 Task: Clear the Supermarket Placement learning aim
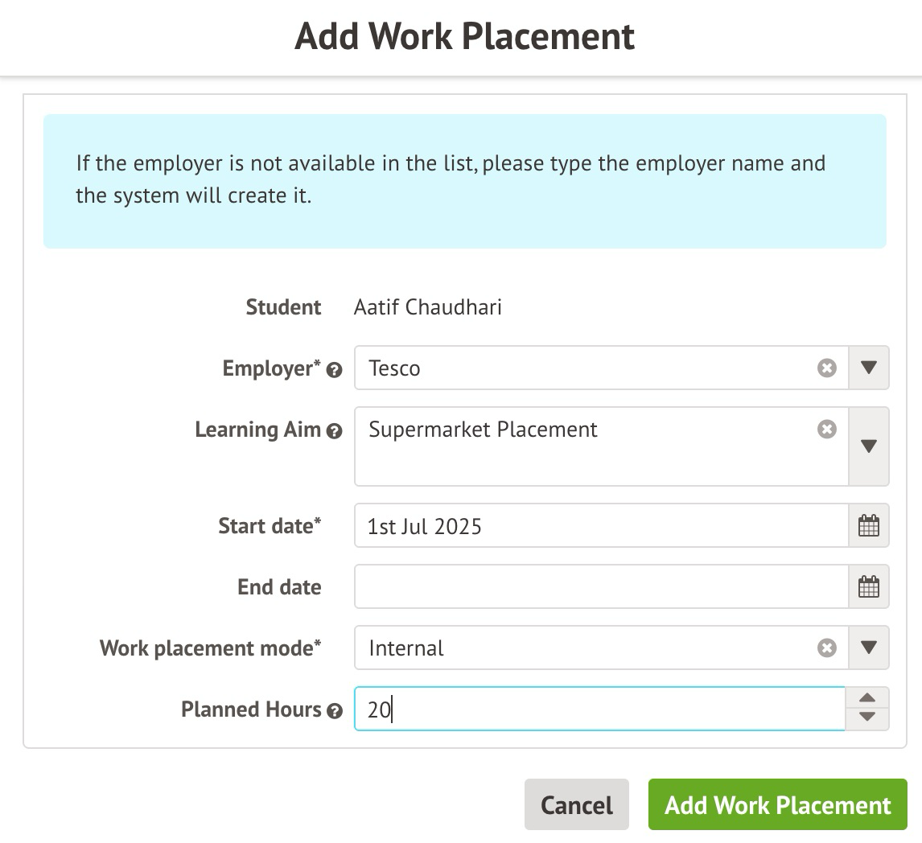(x=826, y=430)
